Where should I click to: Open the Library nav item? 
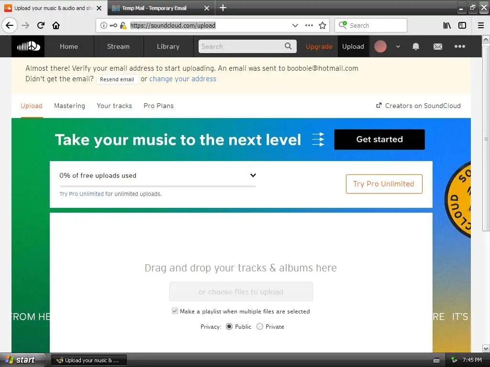[x=168, y=46]
